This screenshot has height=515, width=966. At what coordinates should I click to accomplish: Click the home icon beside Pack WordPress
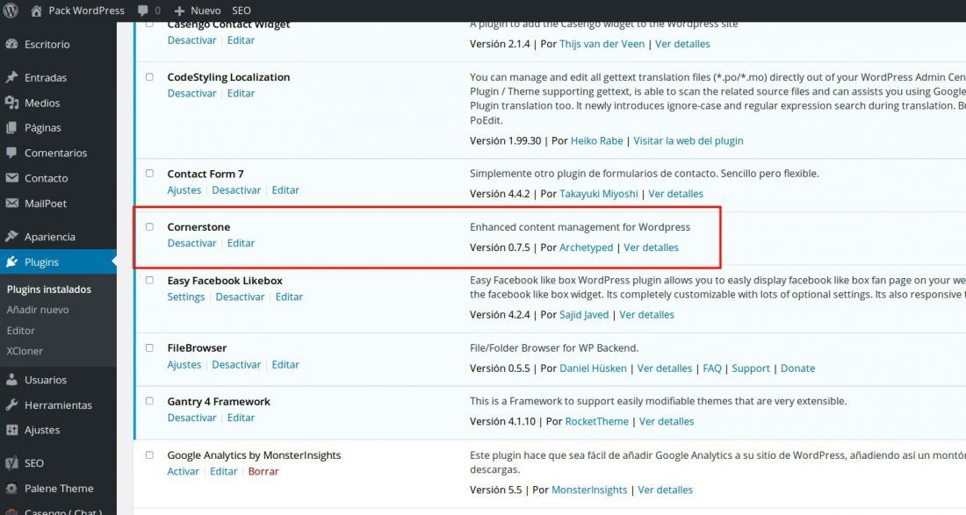tap(36, 11)
